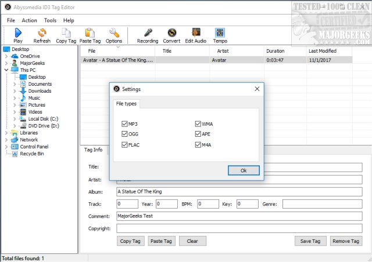Uncheck the APE file type checkbox
The image size is (372, 262).
(198, 134)
